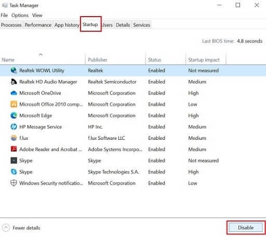Switch to the Performance tab
The height and width of the screenshot is (237, 266).
coord(38,25)
